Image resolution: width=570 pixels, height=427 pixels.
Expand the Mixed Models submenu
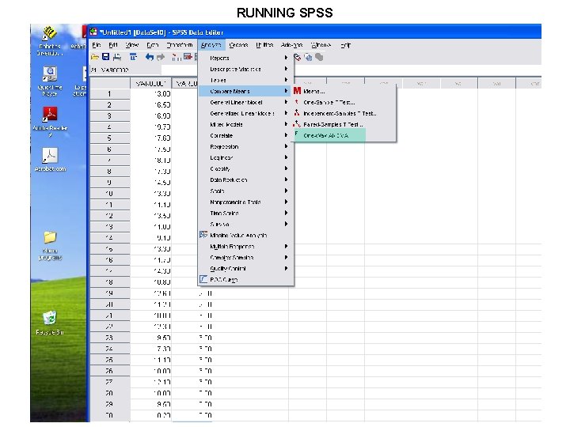coord(245,125)
